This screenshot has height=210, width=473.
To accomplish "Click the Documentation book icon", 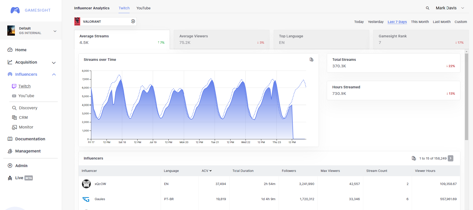I will 10,139.
